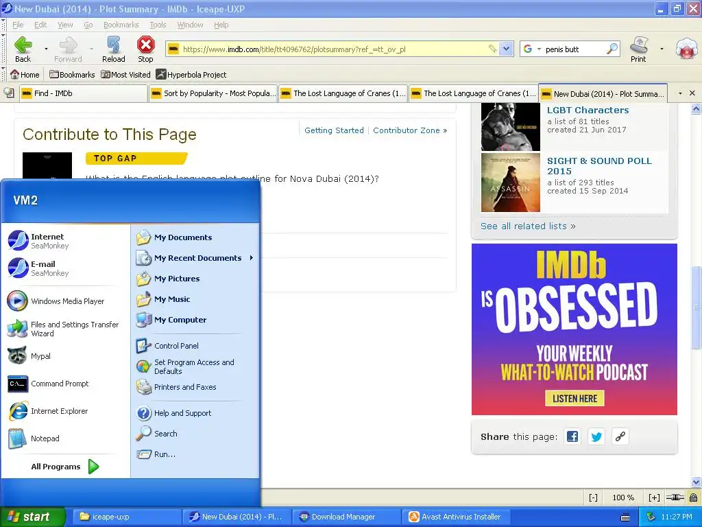Click the red Stop button
The image size is (702, 527).
coord(145,49)
